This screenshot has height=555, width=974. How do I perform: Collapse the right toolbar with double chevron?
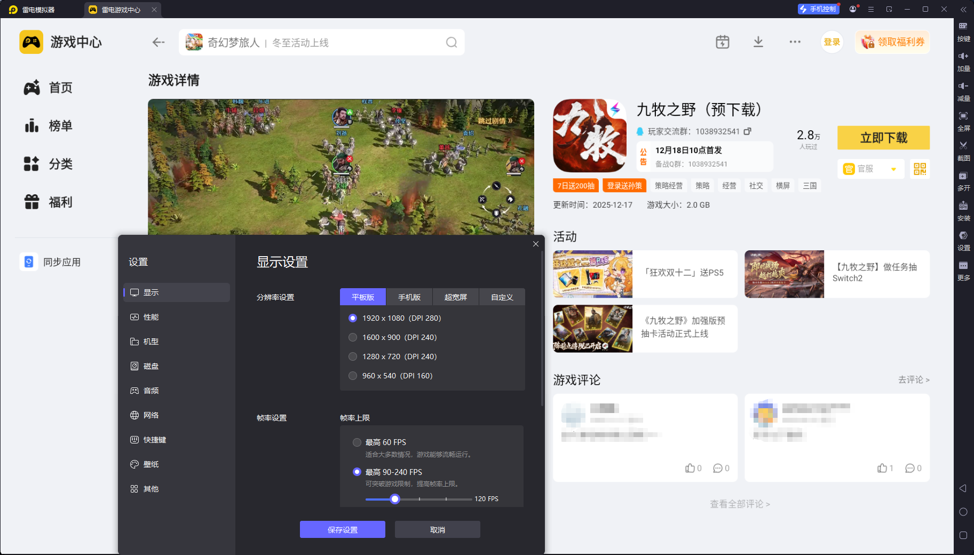click(x=963, y=10)
